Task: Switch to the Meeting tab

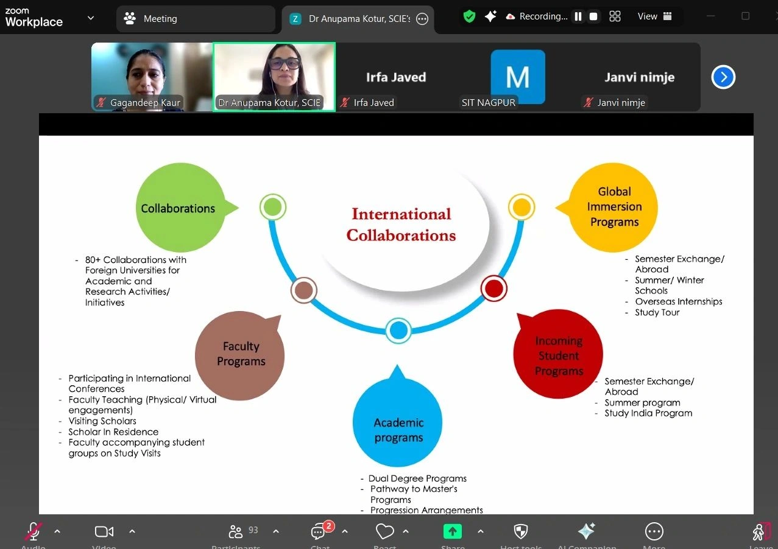Action: (195, 19)
